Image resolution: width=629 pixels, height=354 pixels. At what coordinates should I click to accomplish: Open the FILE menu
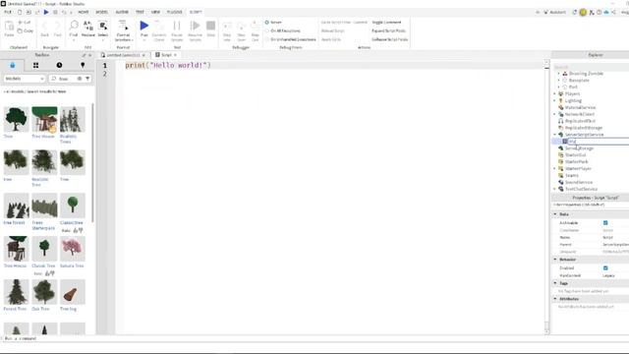click(8, 13)
